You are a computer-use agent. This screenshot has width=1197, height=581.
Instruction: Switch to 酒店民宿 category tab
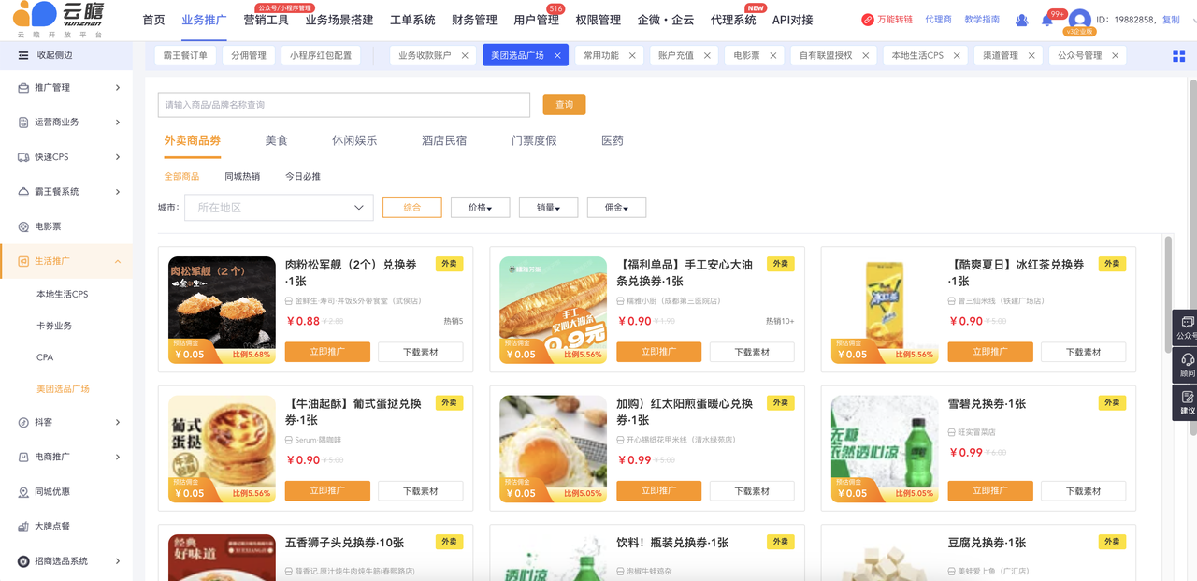(x=444, y=140)
